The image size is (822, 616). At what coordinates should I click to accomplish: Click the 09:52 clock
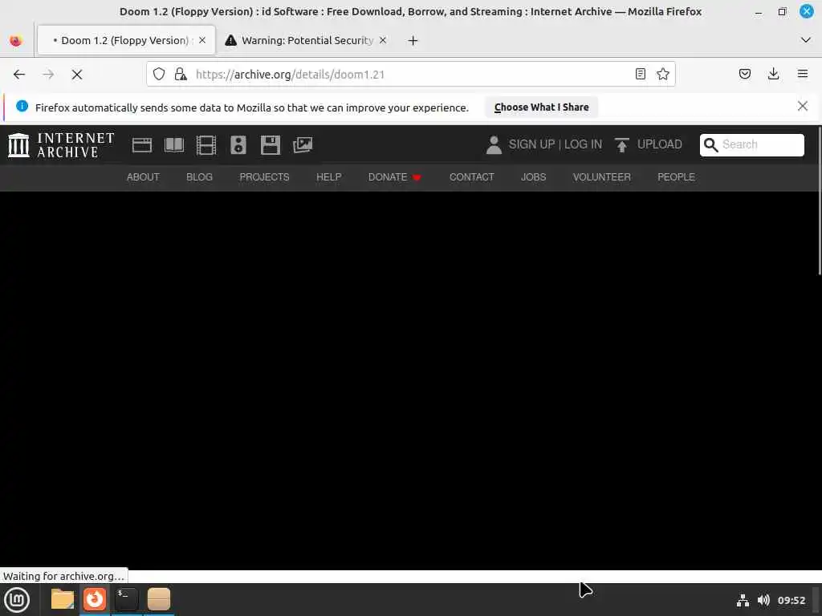tap(791, 600)
